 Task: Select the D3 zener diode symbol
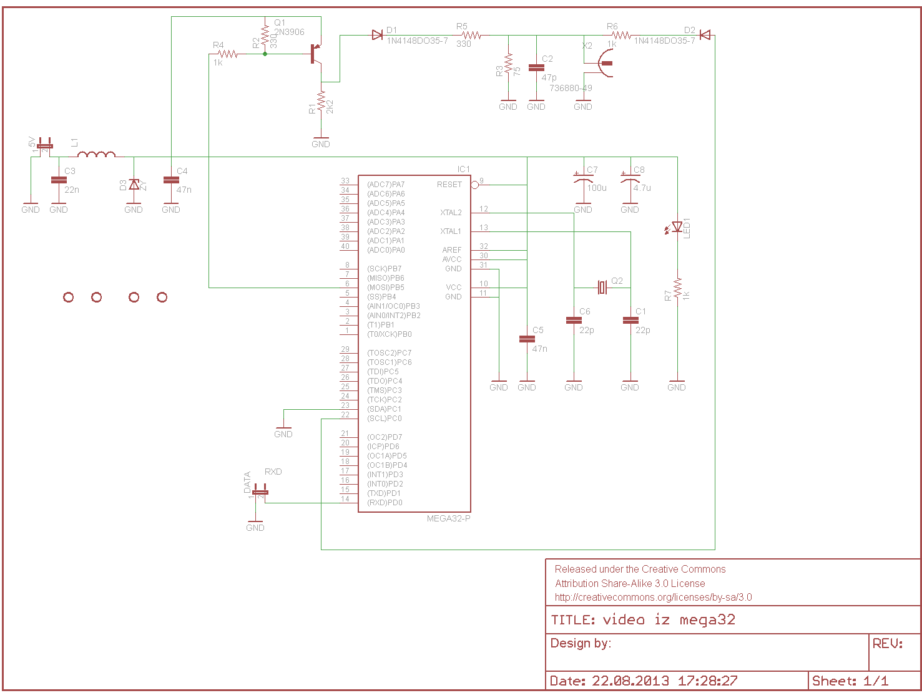[134, 185]
